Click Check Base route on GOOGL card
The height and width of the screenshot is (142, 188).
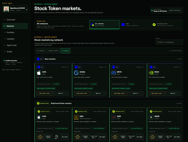point(82,93)
